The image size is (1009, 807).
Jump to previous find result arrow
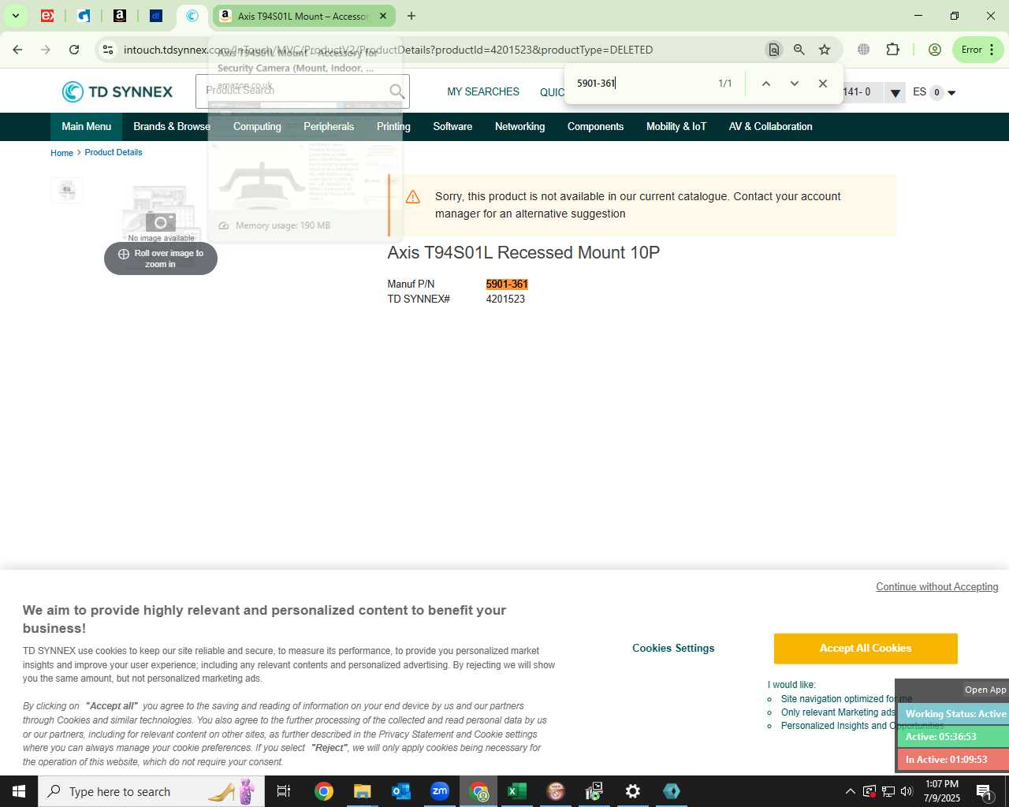[765, 84]
